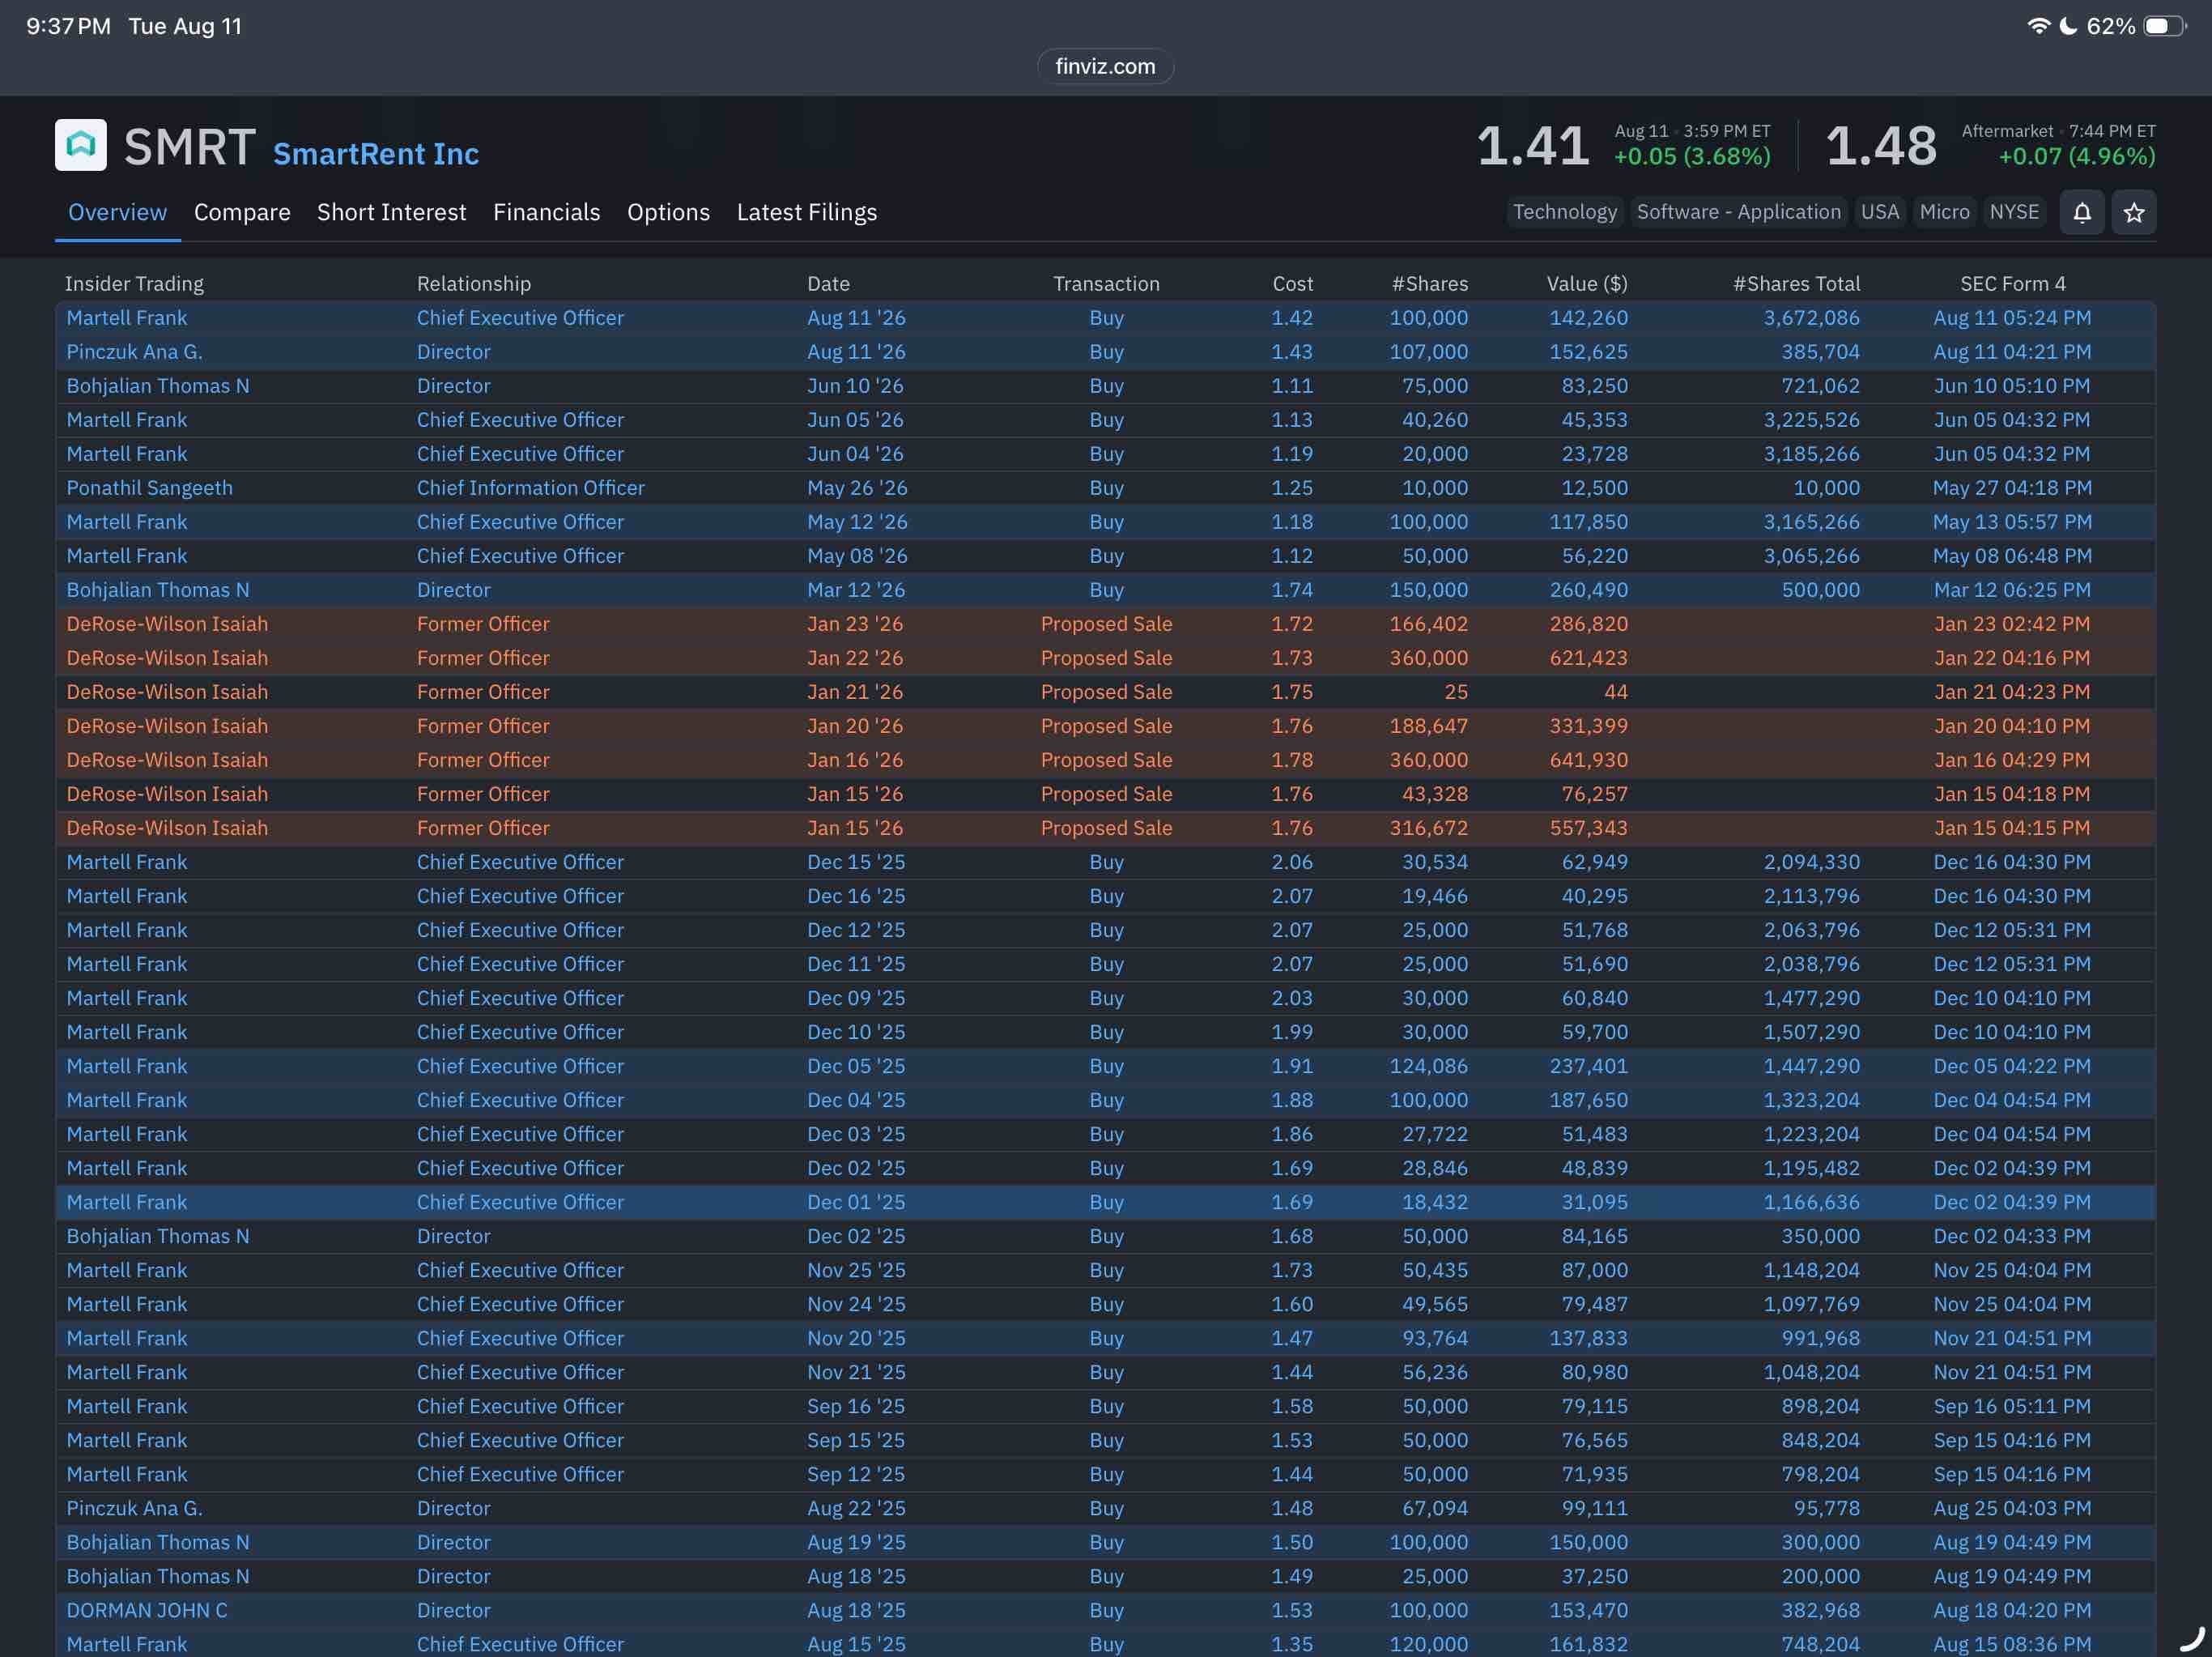The height and width of the screenshot is (1657, 2212).
Task: Click the 9:37 PM clock in status bar
Action: tap(68, 26)
